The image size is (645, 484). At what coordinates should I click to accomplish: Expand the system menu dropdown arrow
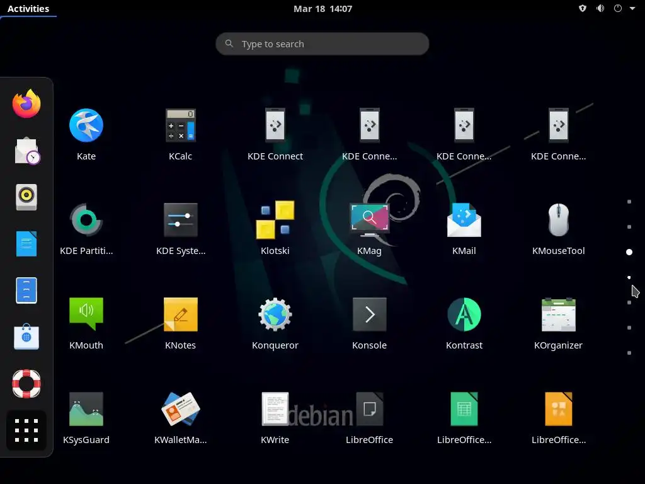click(x=632, y=8)
